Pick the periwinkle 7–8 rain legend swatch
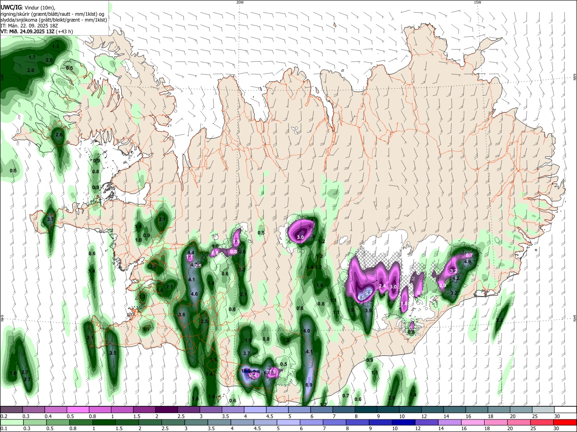 click(x=334, y=422)
